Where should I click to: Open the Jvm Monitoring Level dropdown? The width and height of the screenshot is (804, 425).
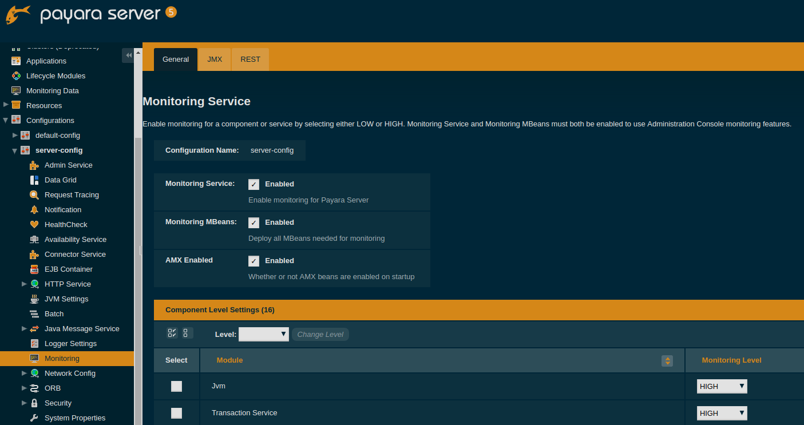point(722,387)
